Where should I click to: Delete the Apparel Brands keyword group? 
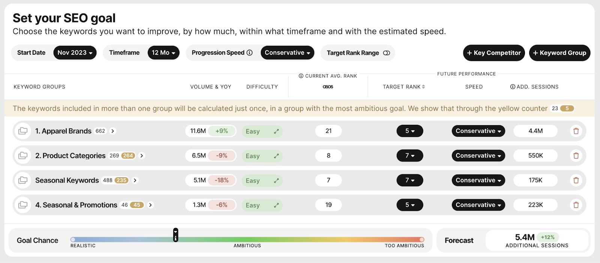point(576,131)
